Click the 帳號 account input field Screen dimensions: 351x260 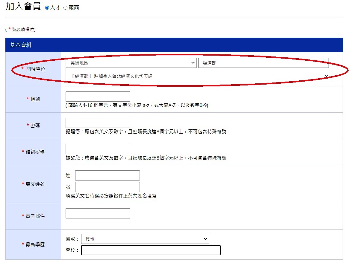pos(98,97)
